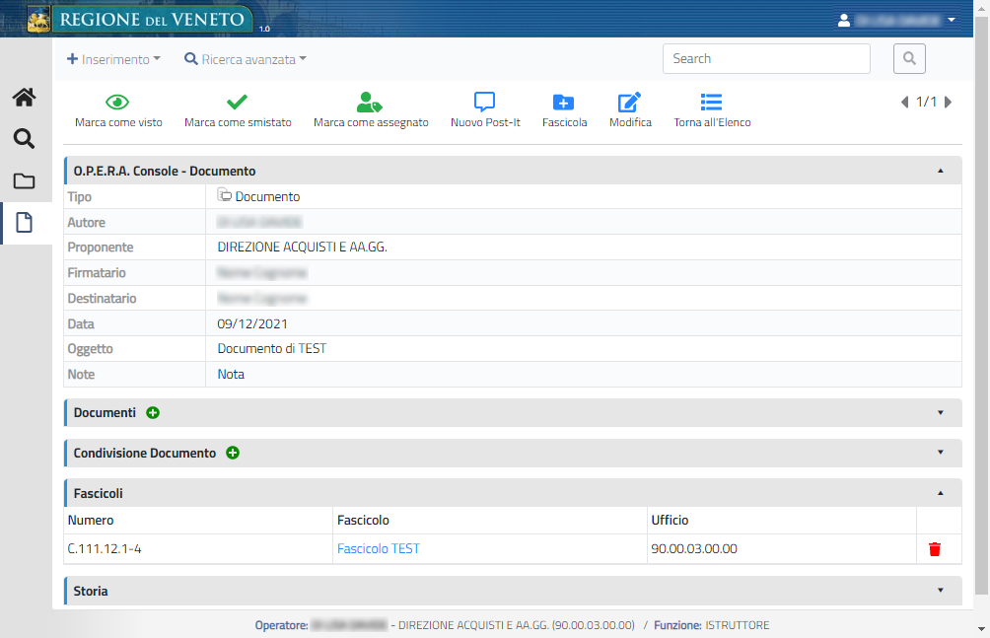Click the Fascicola folder icon
The width and height of the screenshot is (990, 638).
(563, 103)
